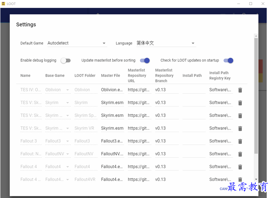Click the settings list scrollbar down arrow
Image resolution: width=271 pixels, height=198 pixels.
(256, 179)
